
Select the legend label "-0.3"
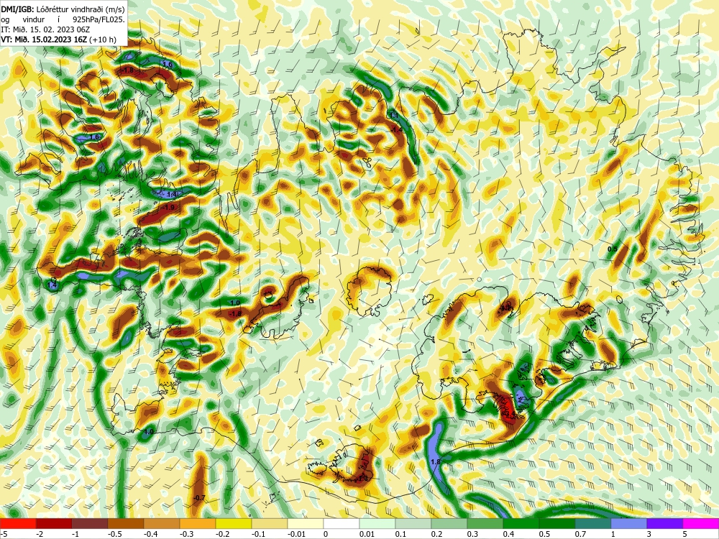[186, 534]
